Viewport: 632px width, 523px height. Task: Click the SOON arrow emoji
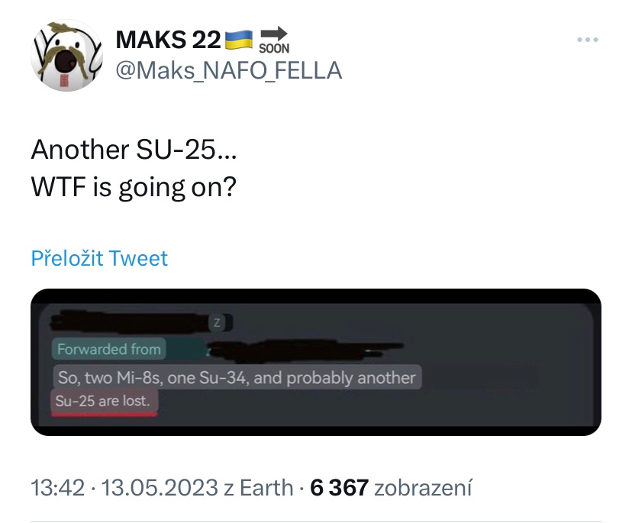[275, 38]
